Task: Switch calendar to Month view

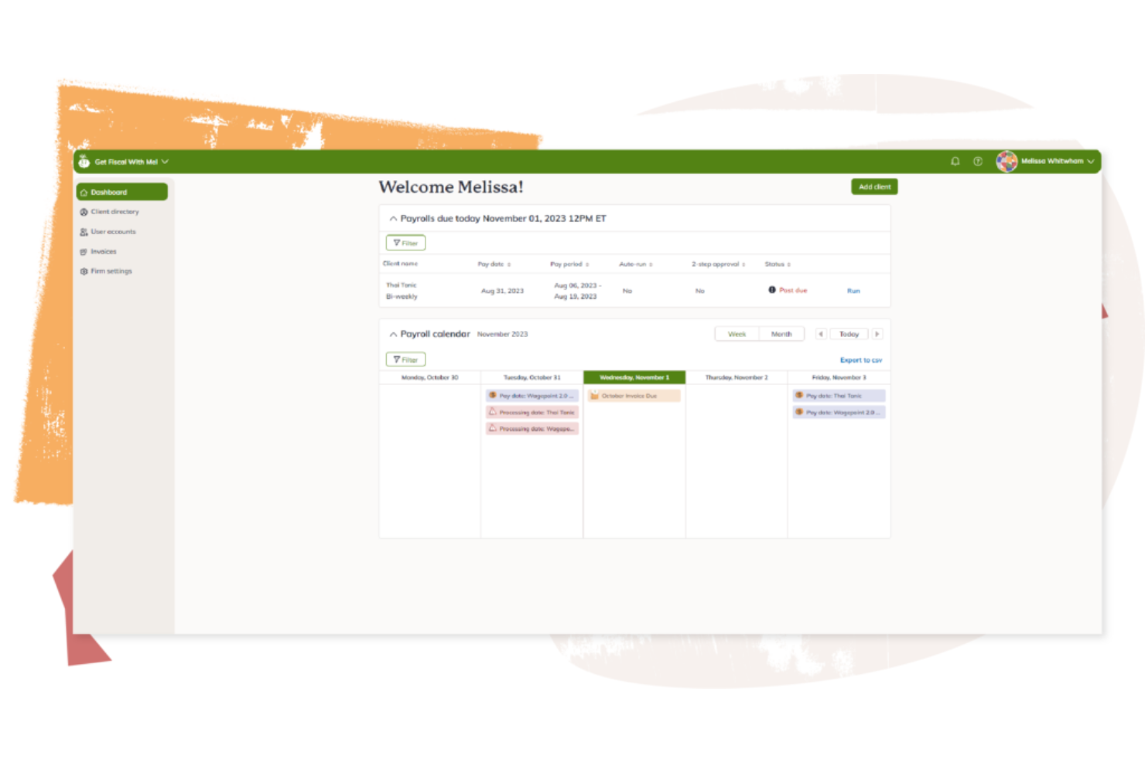Action: [x=781, y=333]
